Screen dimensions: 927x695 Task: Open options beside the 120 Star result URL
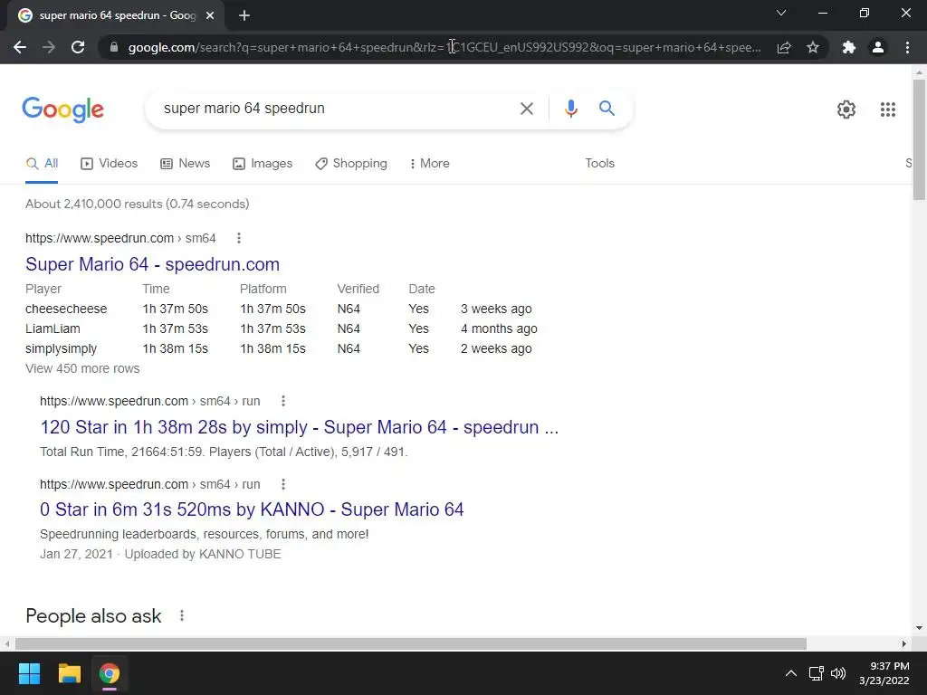click(283, 401)
